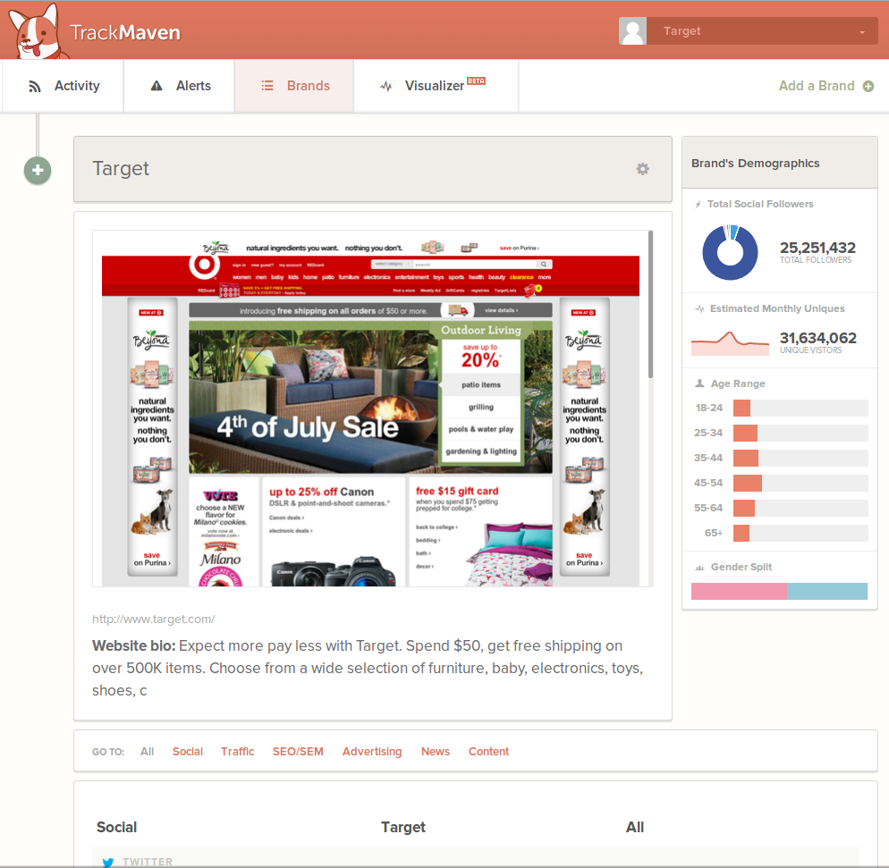Viewport: 889px width, 868px height.
Task: Open the Visualizer tab
Action: 436,86
